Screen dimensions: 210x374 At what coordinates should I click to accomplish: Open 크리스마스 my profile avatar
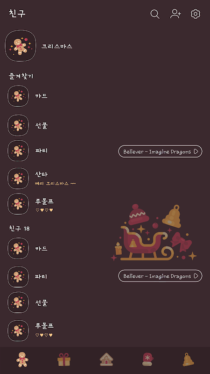pos(21,45)
